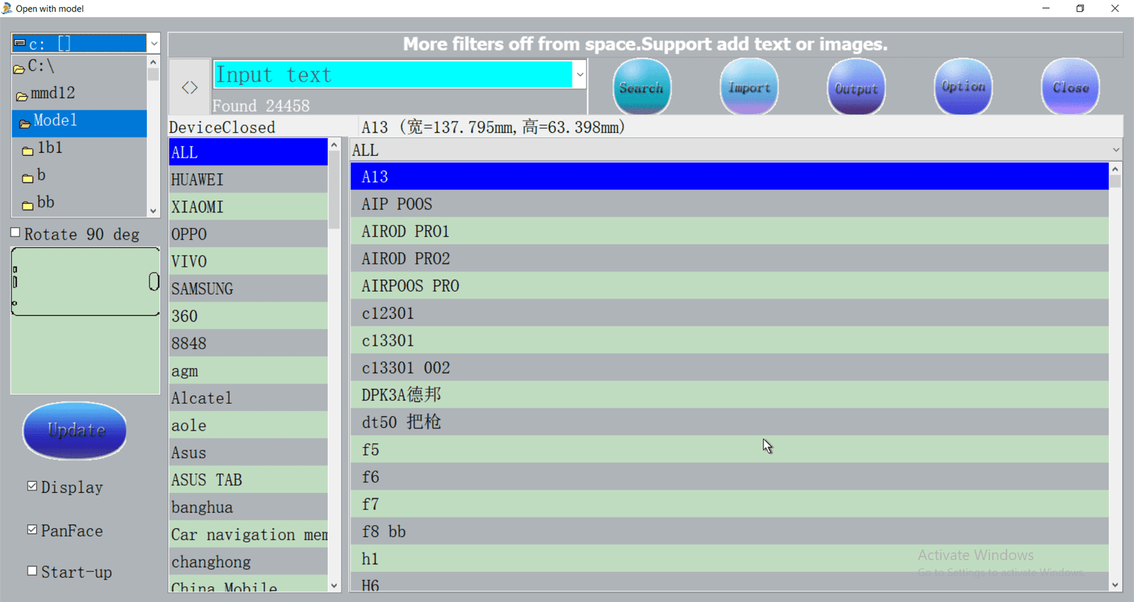Select OPPO brand
The height and width of the screenshot is (602, 1134).
click(248, 234)
